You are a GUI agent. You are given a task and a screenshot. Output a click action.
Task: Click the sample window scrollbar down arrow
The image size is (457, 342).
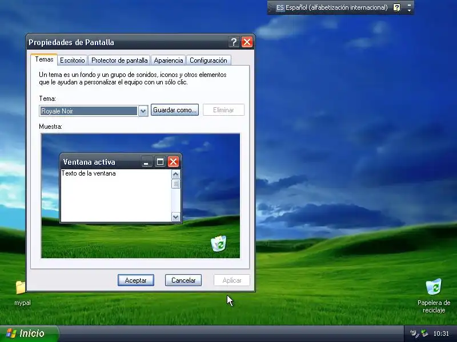(x=176, y=217)
